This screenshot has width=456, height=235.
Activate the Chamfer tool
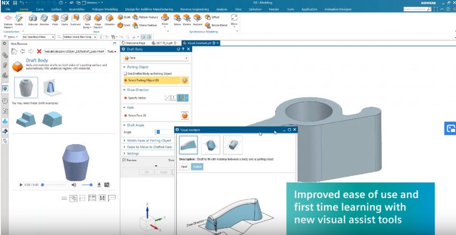click(x=110, y=18)
